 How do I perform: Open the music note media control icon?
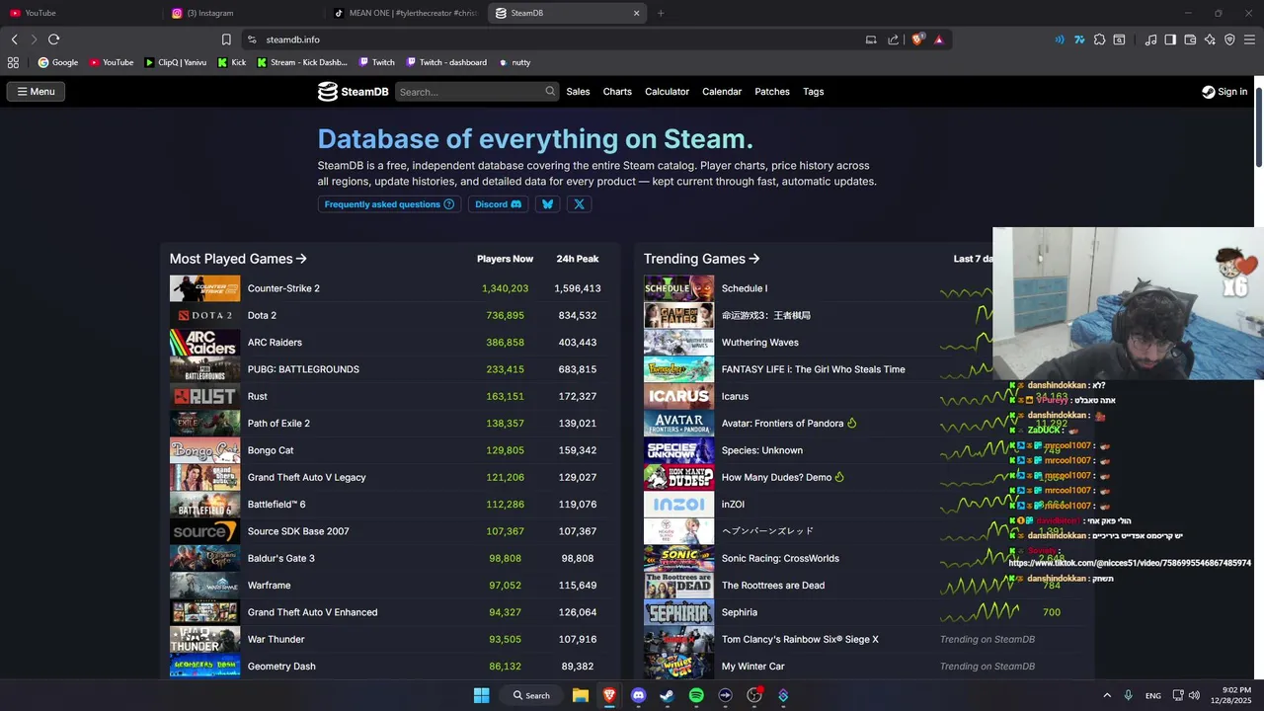pos(1151,39)
